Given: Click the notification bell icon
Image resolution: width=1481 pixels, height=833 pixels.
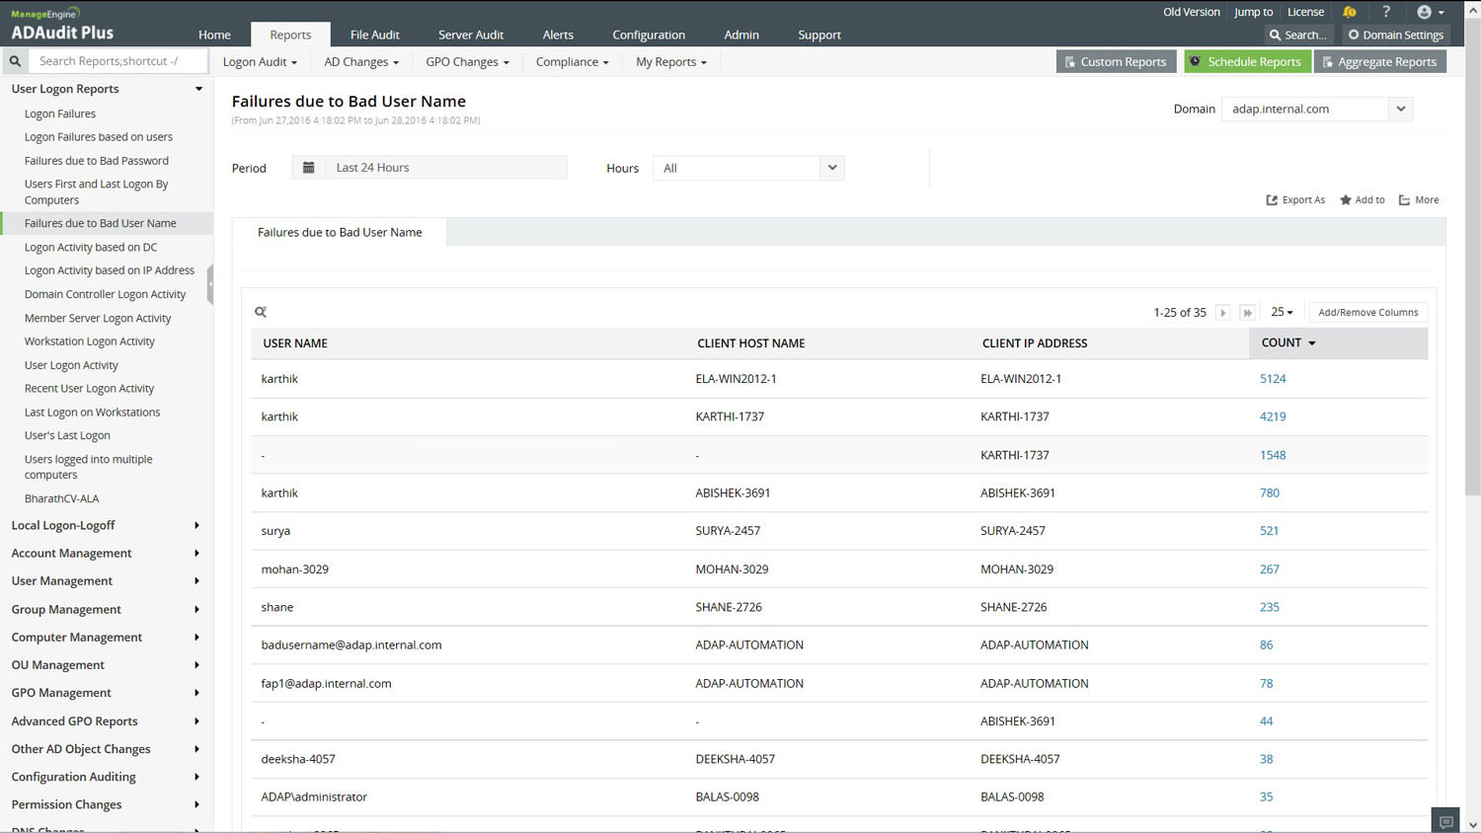Looking at the screenshot, I should pos(1350,12).
